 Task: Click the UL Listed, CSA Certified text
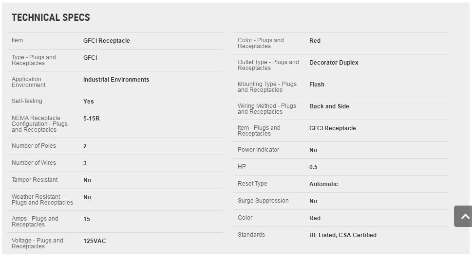point(343,235)
